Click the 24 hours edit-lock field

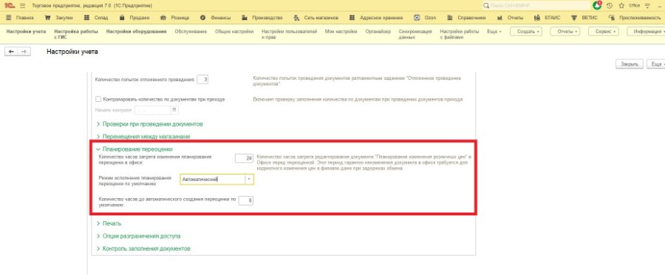click(245, 158)
